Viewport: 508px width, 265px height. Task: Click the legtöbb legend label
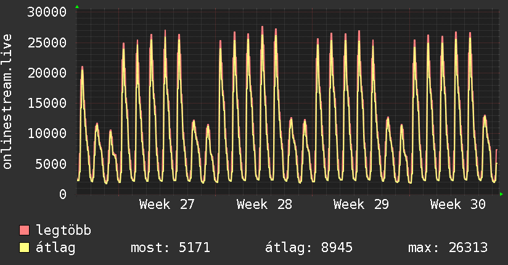pyautogui.click(x=63, y=230)
